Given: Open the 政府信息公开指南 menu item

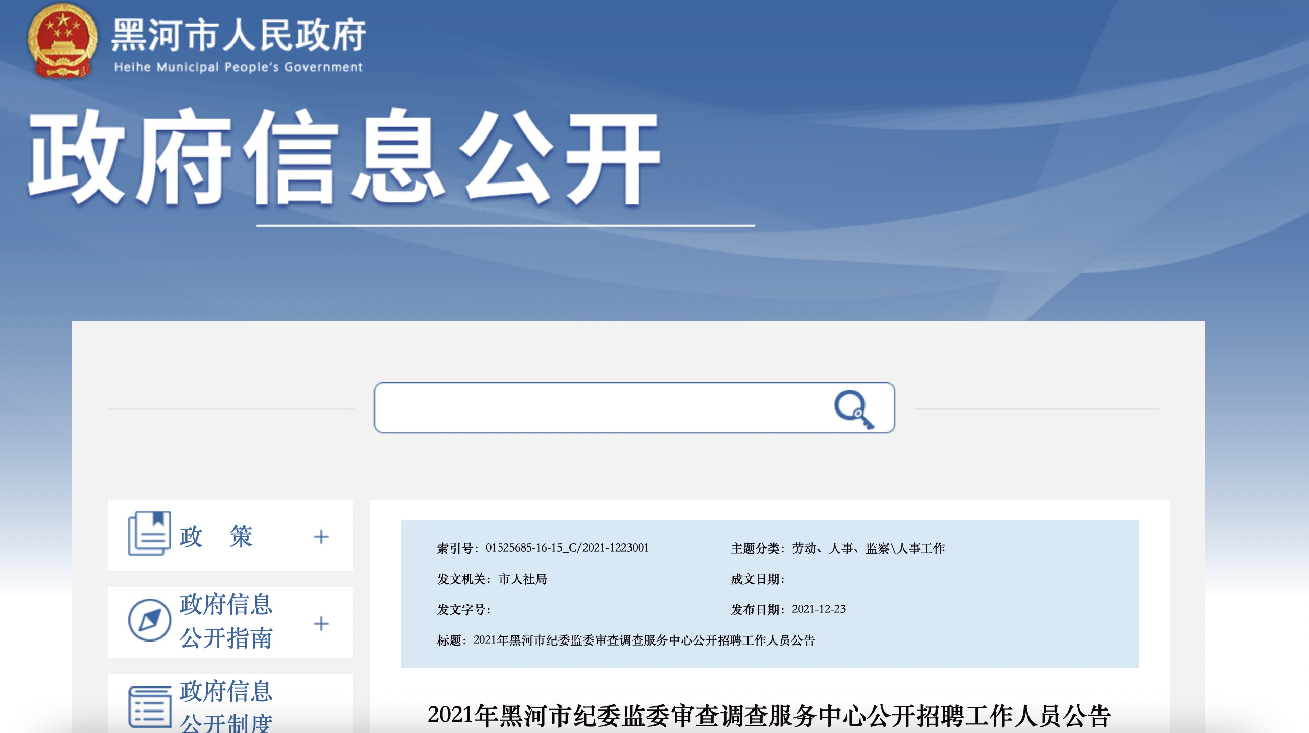Looking at the screenshot, I should click(x=226, y=621).
